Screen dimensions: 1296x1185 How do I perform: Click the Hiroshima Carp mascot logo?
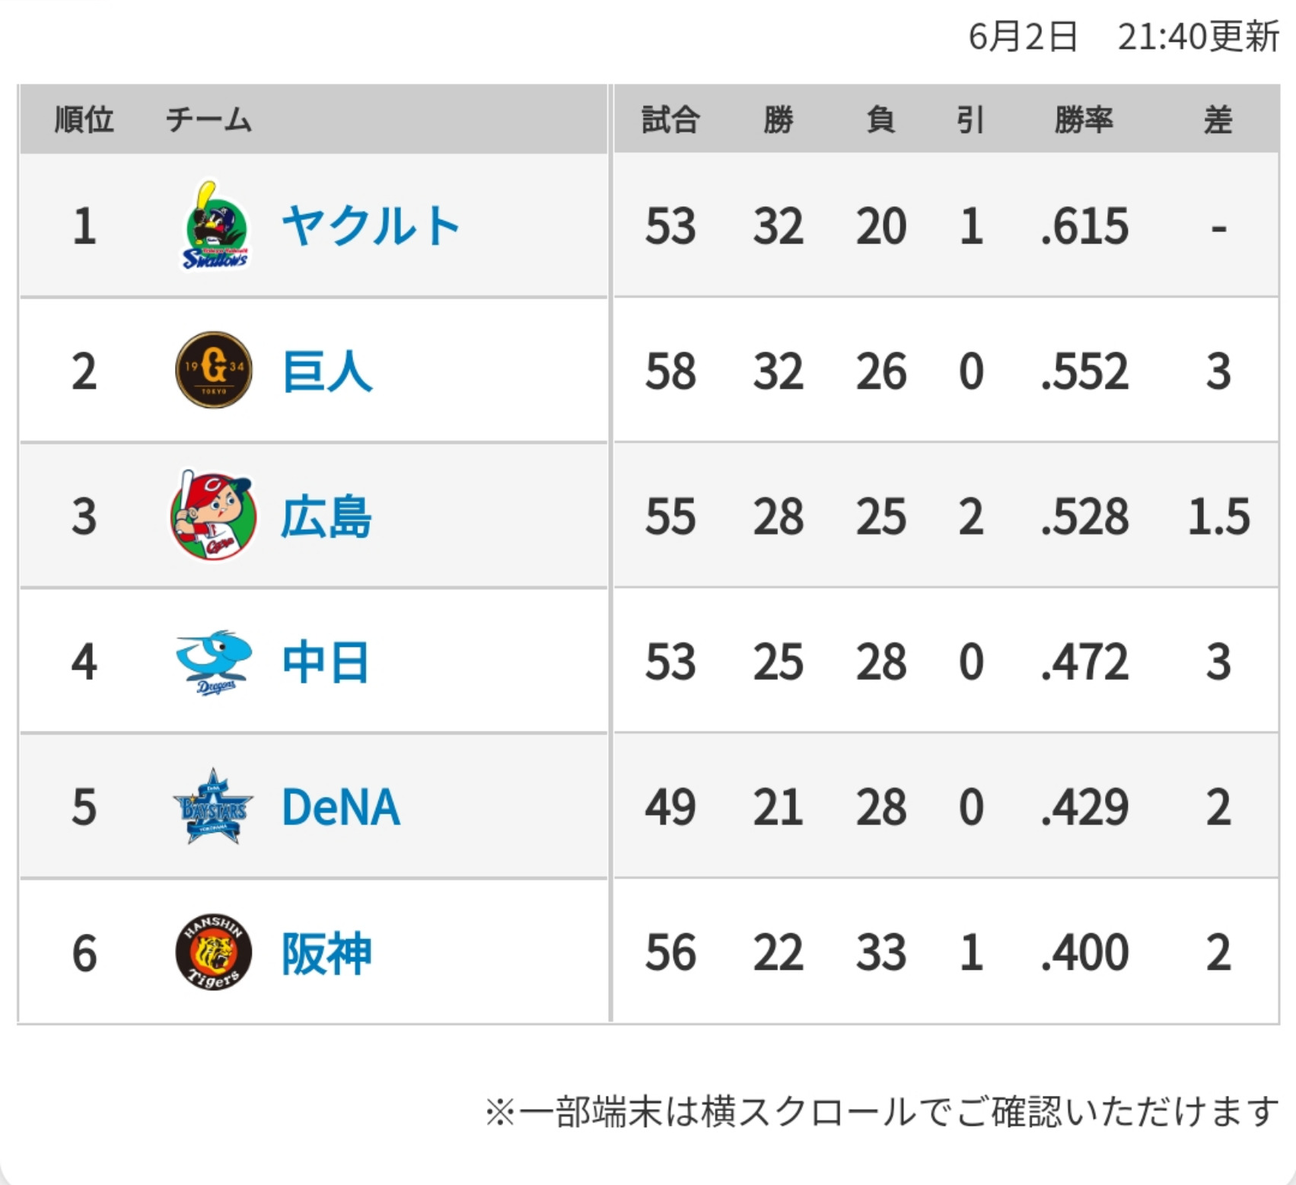pos(214,516)
